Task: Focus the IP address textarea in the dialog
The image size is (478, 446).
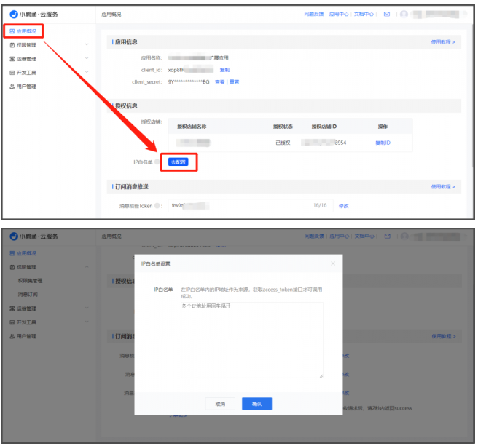Action: click(x=251, y=340)
